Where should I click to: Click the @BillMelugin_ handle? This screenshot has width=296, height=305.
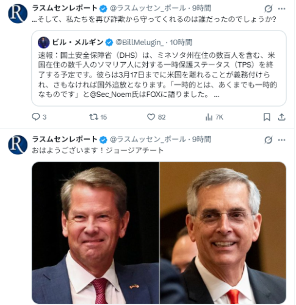[x=139, y=42]
